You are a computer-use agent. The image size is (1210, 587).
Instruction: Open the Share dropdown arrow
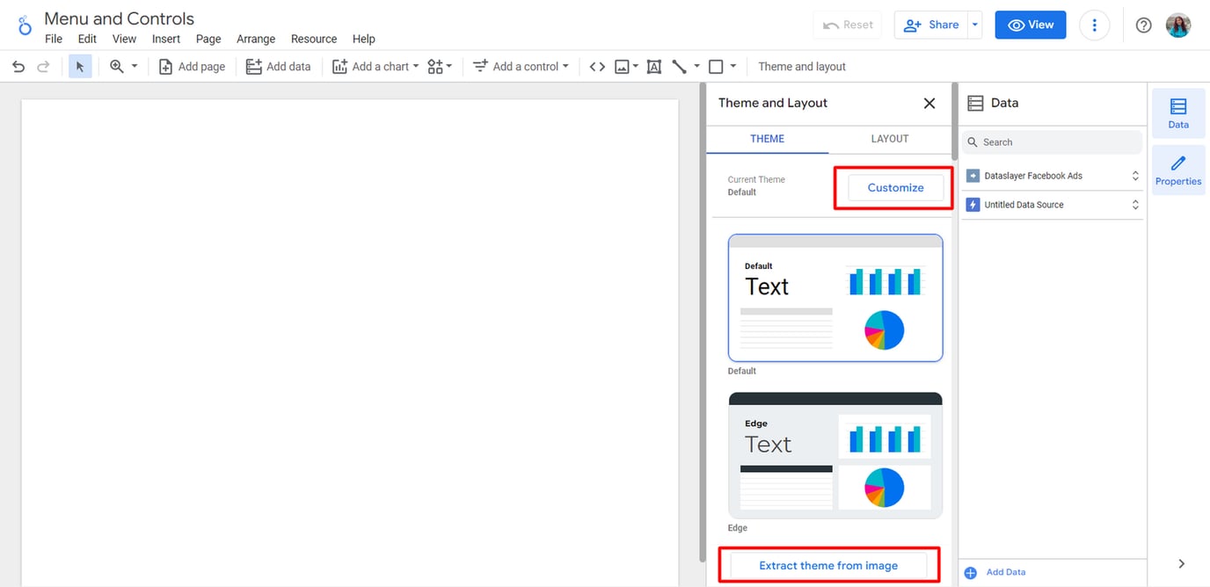point(973,25)
